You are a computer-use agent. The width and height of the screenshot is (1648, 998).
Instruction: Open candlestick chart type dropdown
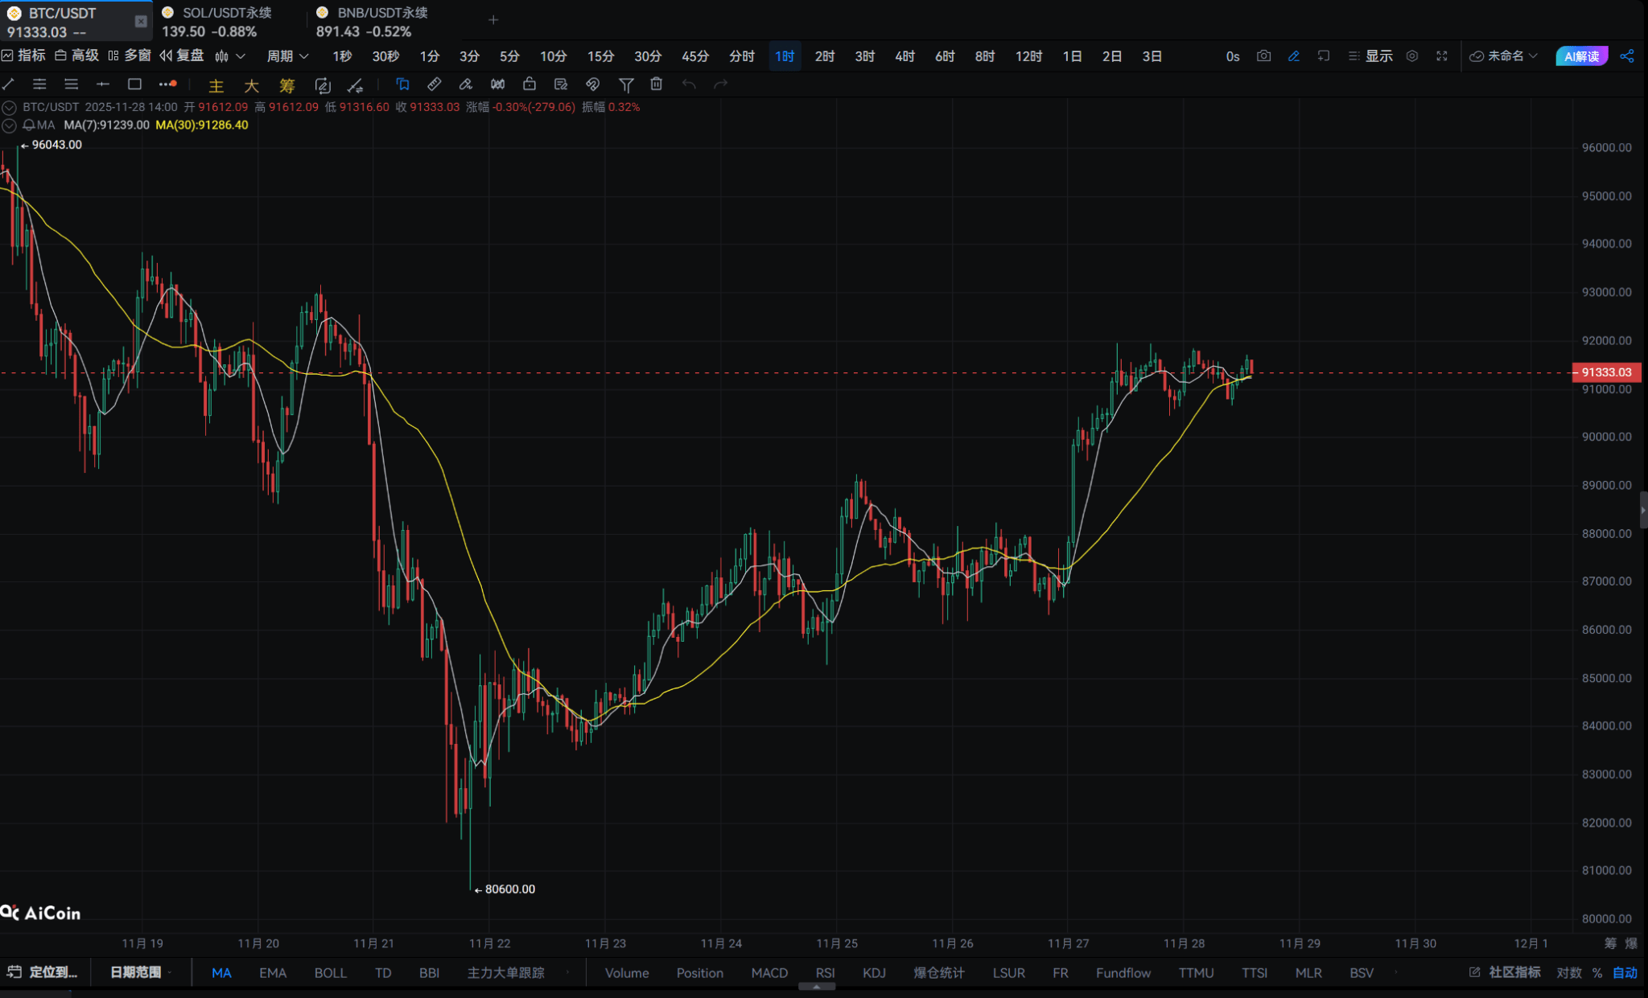coord(229,56)
